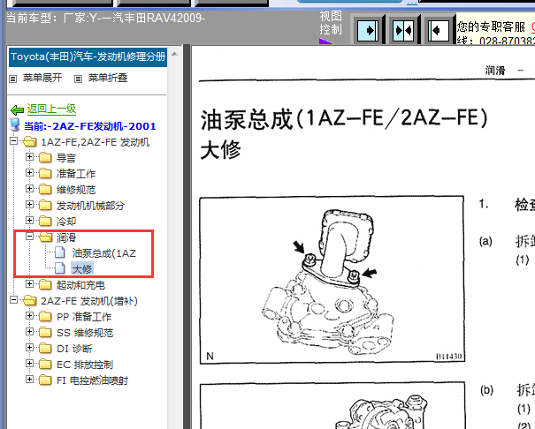Click the Toyota(丰田)汽车-发动机修理分册 header

pyautogui.click(x=88, y=56)
